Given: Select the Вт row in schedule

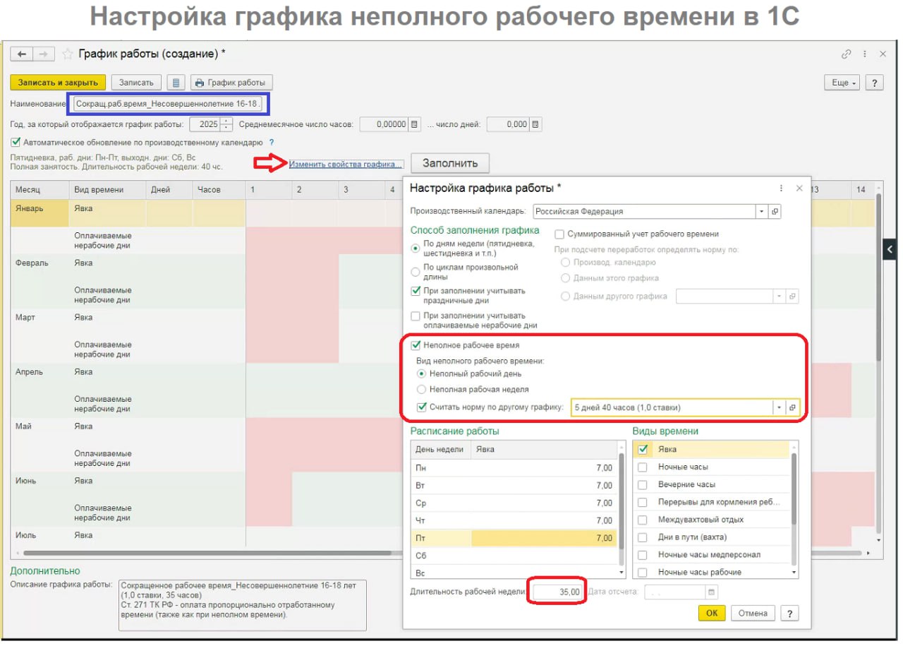Looking at the screenshot, I should coord(514,485).
